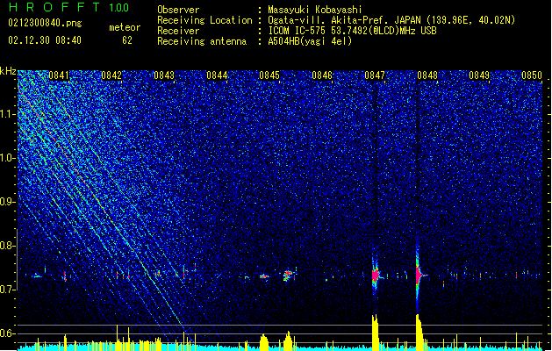Click the strong meteor echo just before 0847
The height and width of the screenshot is (351, 552).
pyautogui.click(x=375, y=275)
